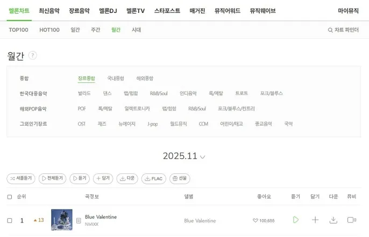Go to 뮤직어워드 page

pos(228,11)
